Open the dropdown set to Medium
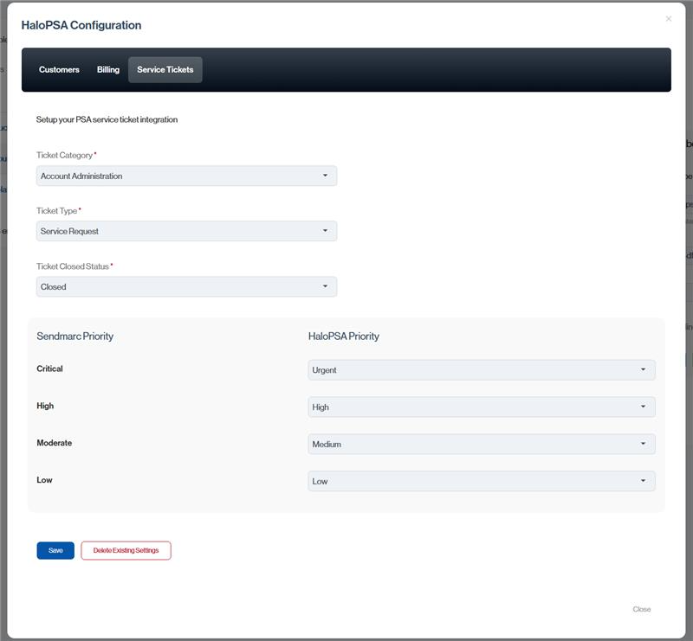This screenshot has width=693, height=641. point(481,444)
